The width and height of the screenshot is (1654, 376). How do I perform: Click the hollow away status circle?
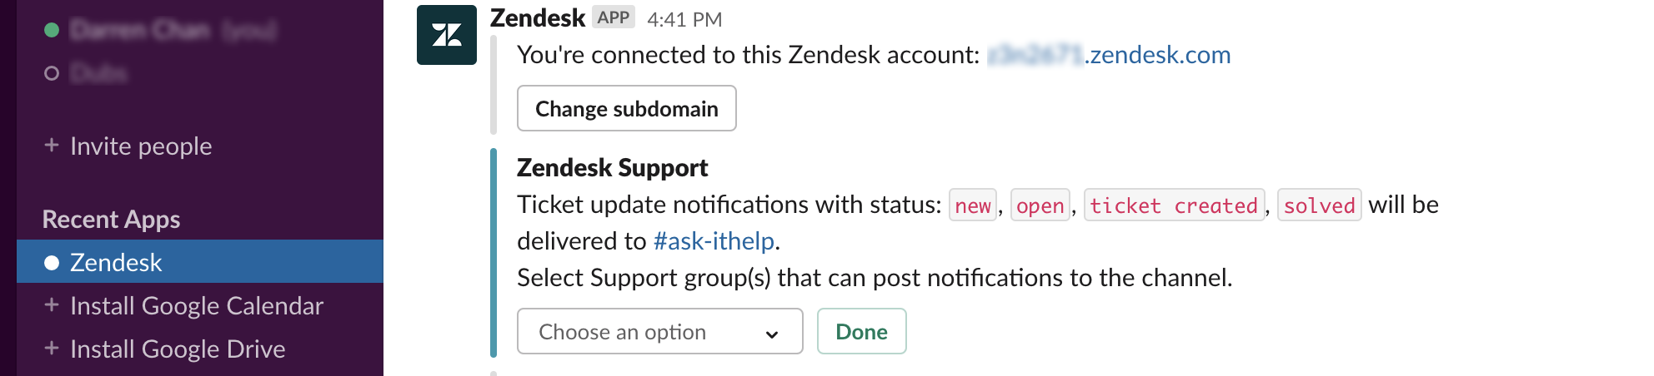(52, 73)
